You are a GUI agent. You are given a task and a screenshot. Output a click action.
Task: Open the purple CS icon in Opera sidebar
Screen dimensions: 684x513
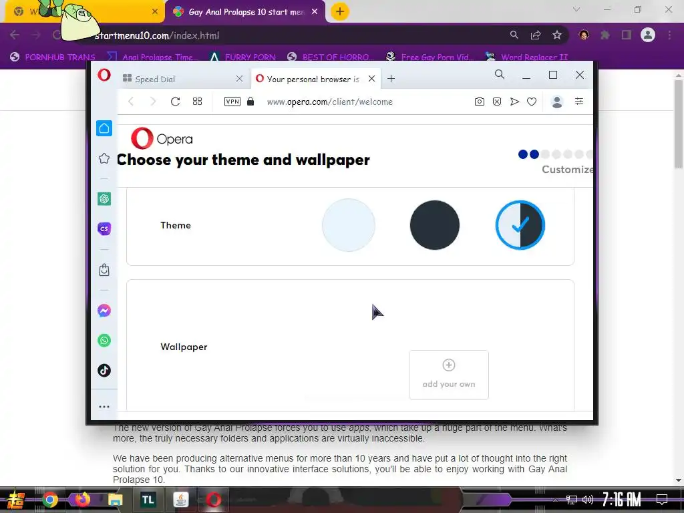pos(104,228)
